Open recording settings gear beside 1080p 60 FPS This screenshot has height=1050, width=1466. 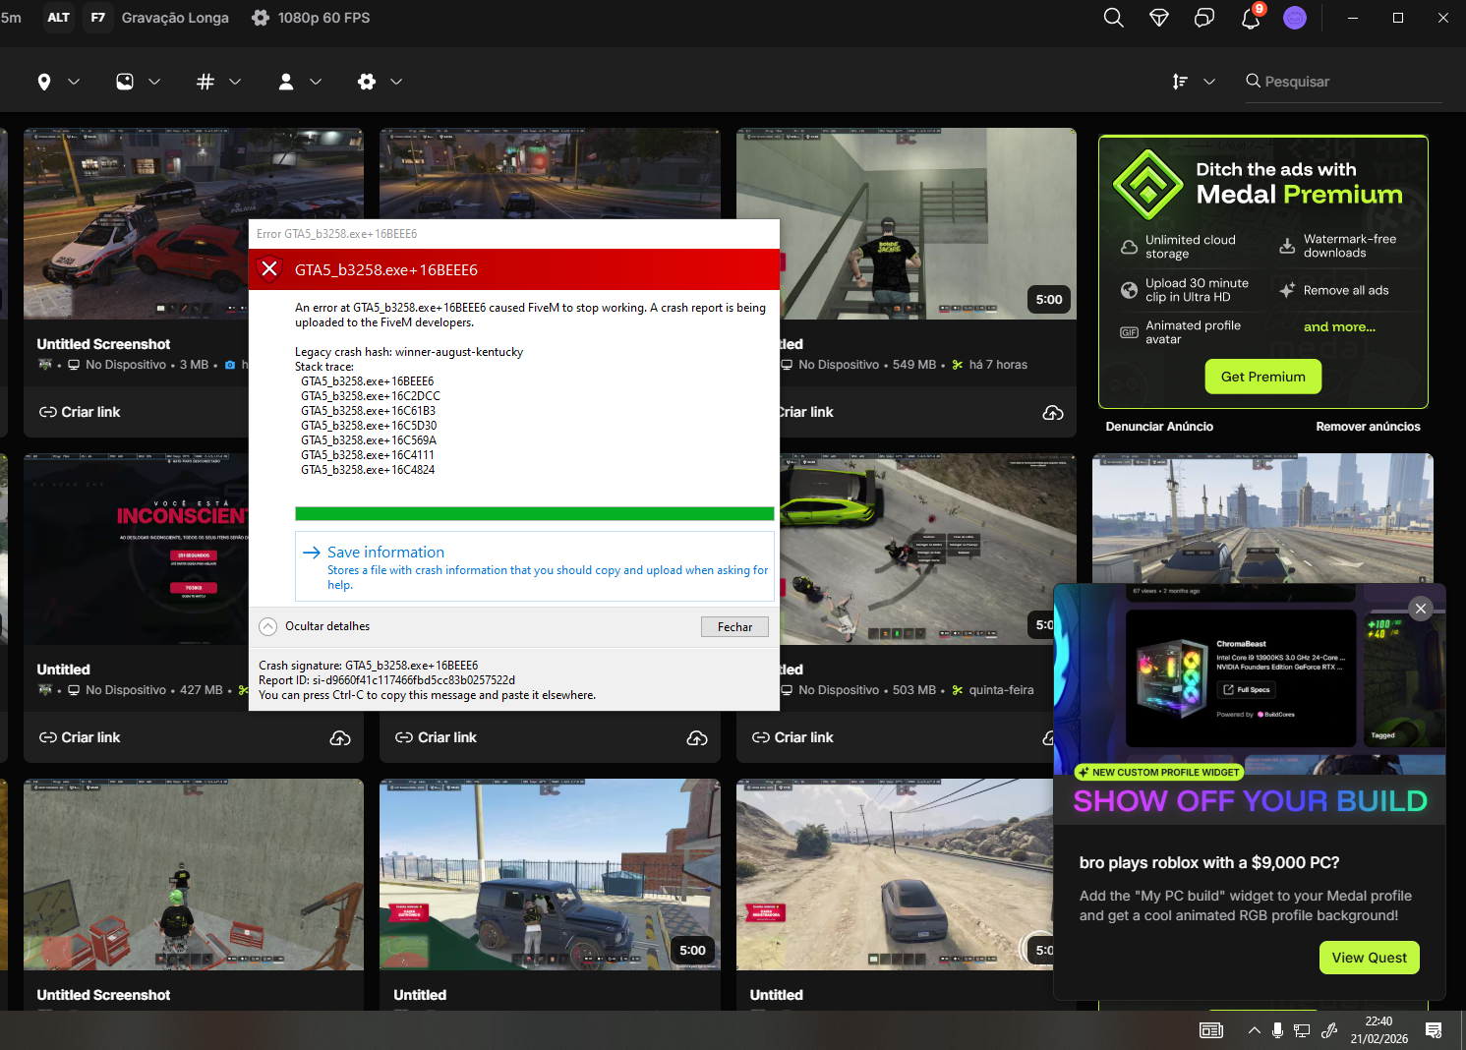tap(261, 18)
